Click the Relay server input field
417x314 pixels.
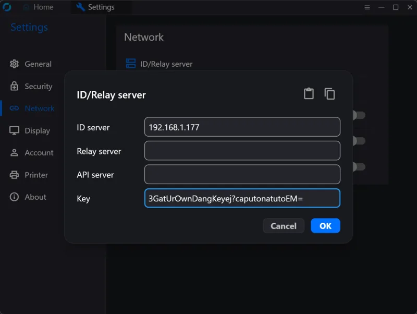[242, 151]
